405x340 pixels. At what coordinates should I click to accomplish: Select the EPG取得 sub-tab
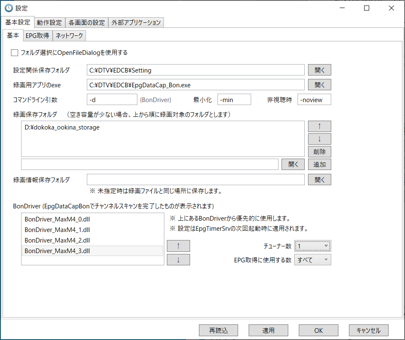(x=37, y=36)
